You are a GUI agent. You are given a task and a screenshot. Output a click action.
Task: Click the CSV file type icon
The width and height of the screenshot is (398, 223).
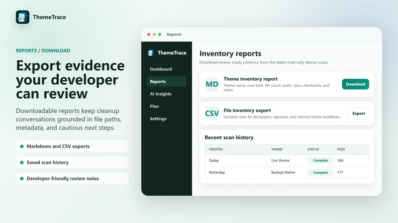pyautogui.click(x=212, y=113)
